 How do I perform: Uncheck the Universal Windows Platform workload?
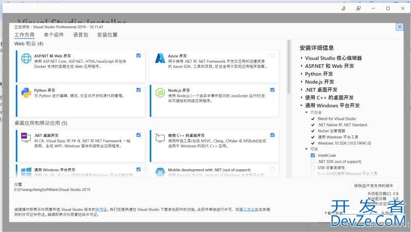pyautogui.click(x=138, y=169)
